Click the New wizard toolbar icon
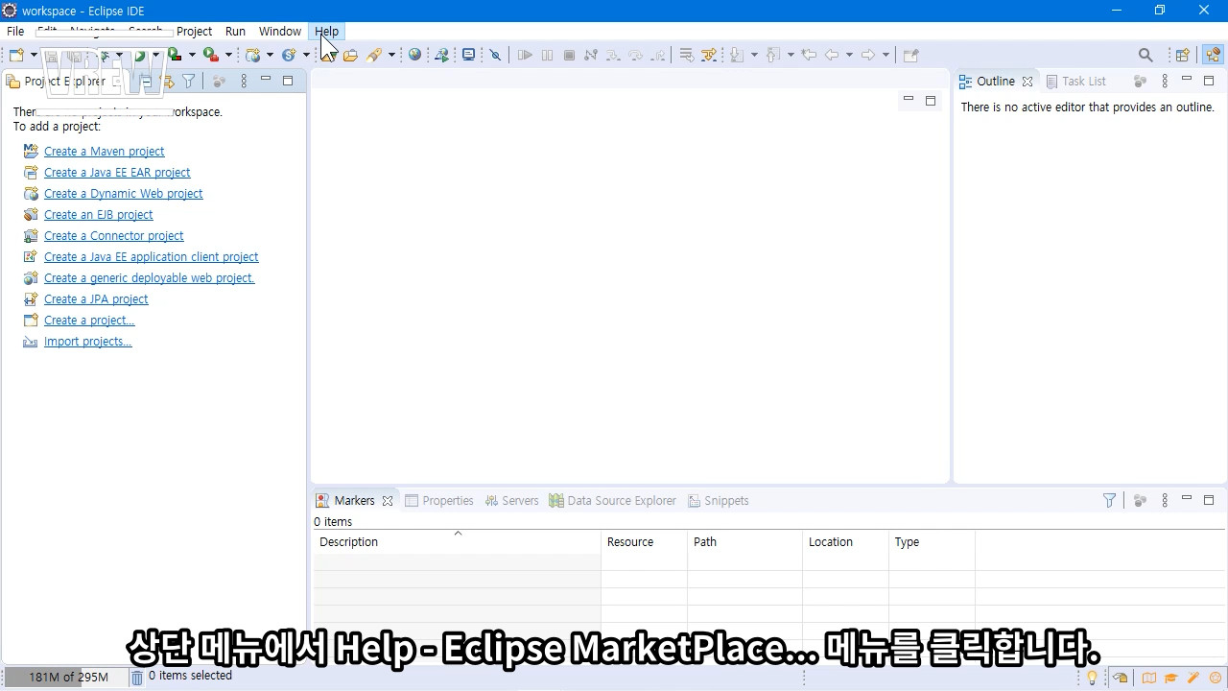 16,55
